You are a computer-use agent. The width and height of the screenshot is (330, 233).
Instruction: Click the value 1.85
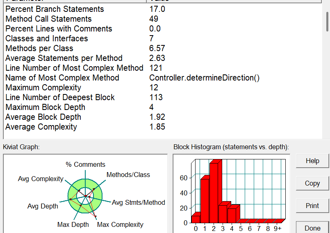click(x=157, y=127)
